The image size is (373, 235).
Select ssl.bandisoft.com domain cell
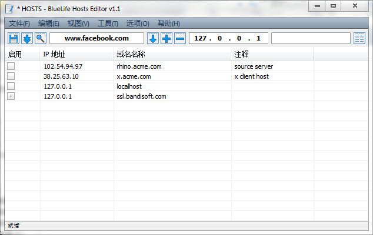(x=141, y=96)
